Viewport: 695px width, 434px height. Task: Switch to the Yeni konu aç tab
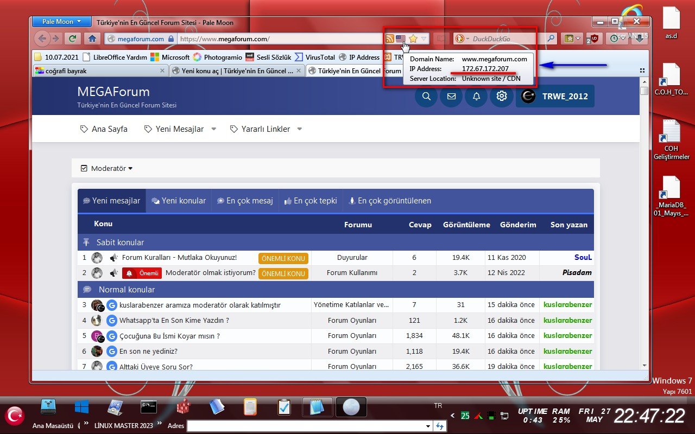tap(236, 71)
